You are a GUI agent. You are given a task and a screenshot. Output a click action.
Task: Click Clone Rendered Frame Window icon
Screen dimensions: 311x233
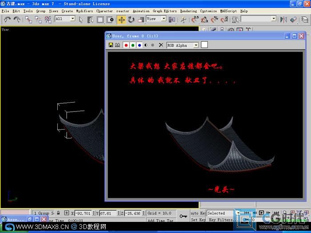tap(117, 45)
